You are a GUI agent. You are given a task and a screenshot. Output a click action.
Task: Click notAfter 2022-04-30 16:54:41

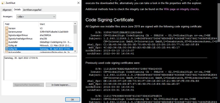click(x=111, y=54)
